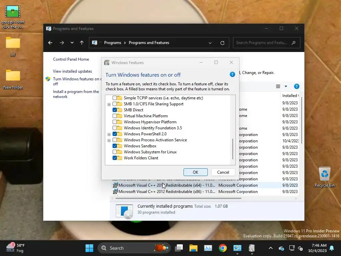Viewport: 341px width, 256px height.
Task: Open recent locations chevron next to Forward
Action: coord(72,43)
